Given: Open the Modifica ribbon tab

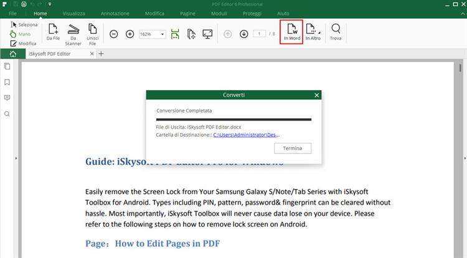Looking at the screenshot, I should 154,14.
